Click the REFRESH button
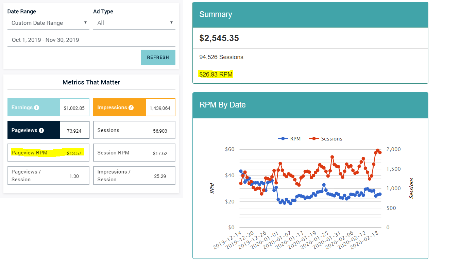This screenshot has height=266, width=461. click(x=158, y=57)
